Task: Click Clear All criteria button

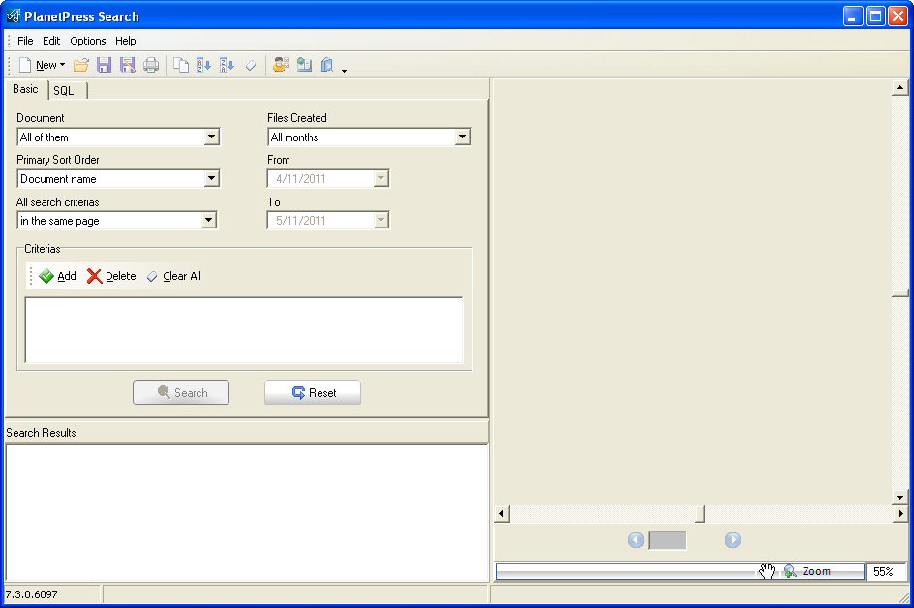Action: pos(173,276)
